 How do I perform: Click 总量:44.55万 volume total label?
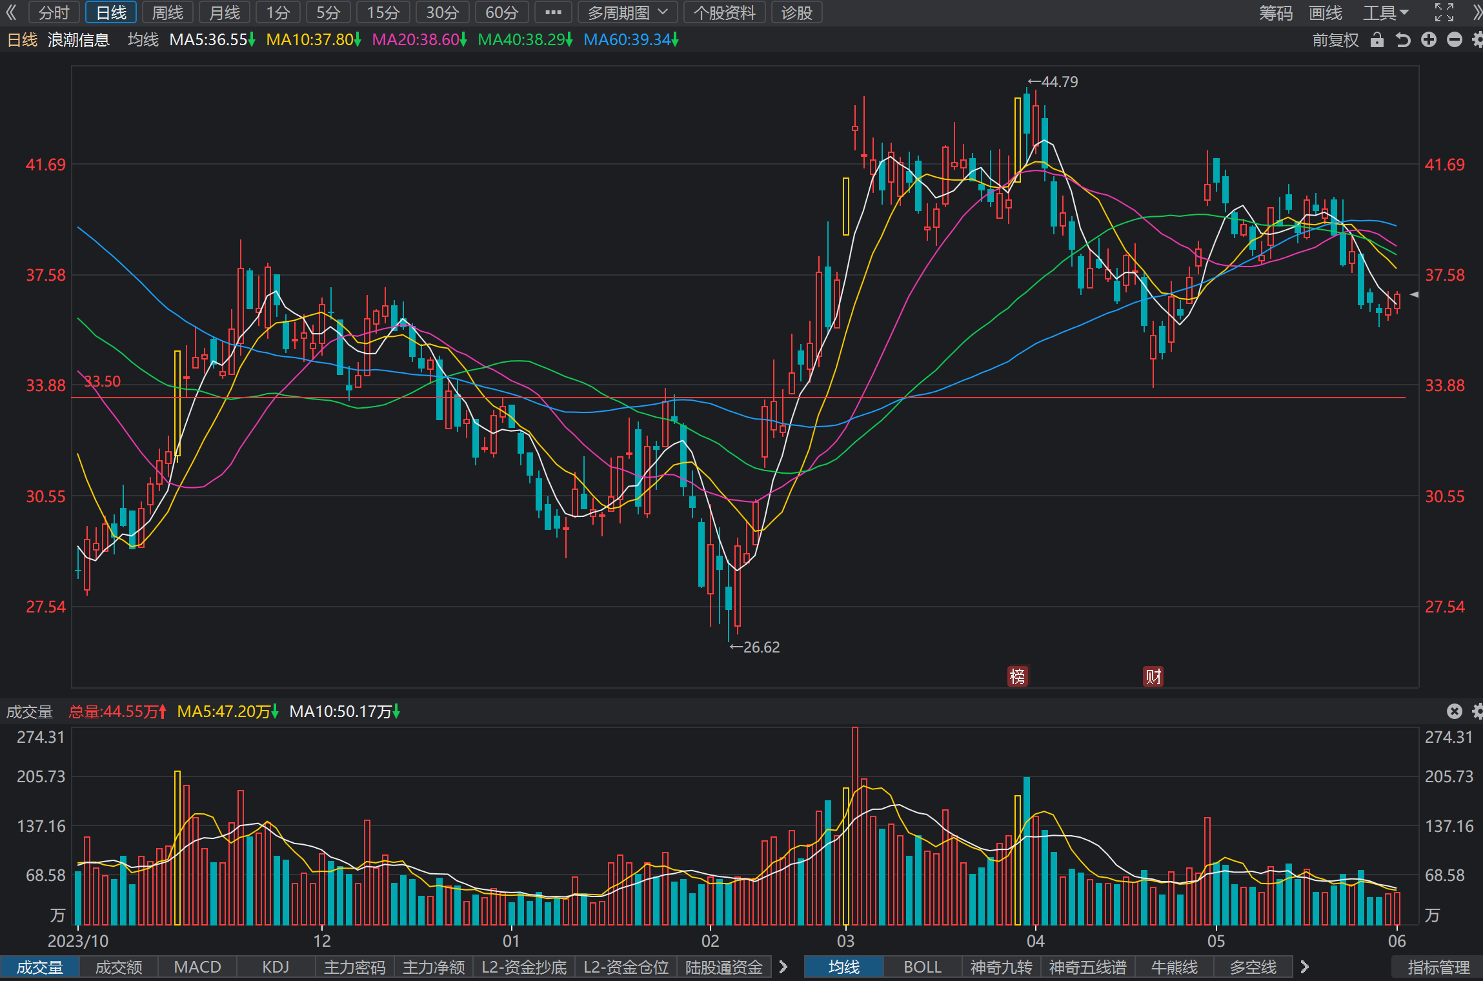[117, 712]
